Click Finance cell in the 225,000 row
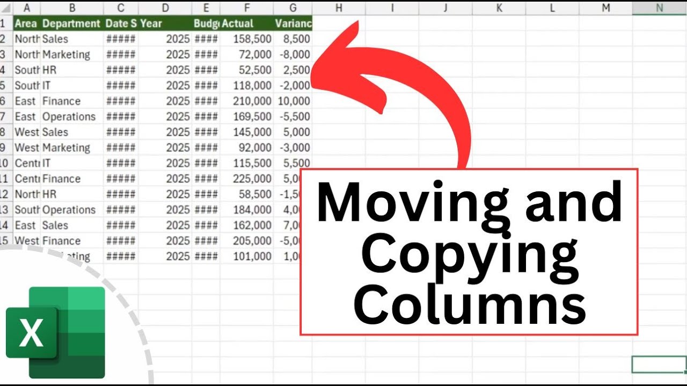The image size is (687, 386). click(72, 179)
